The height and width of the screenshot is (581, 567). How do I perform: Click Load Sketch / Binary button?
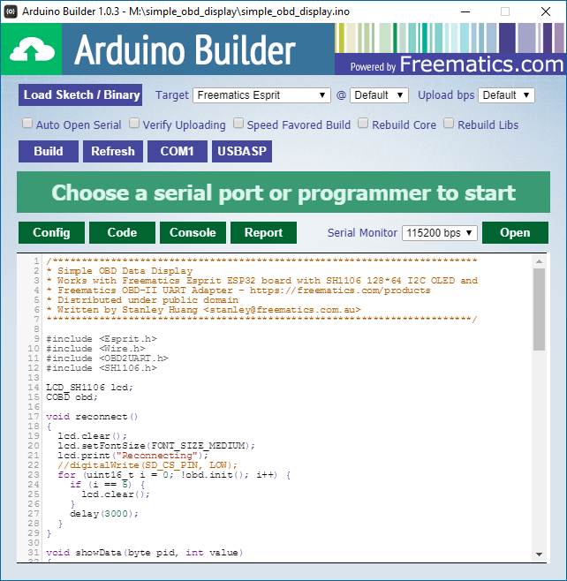(80, 95)
